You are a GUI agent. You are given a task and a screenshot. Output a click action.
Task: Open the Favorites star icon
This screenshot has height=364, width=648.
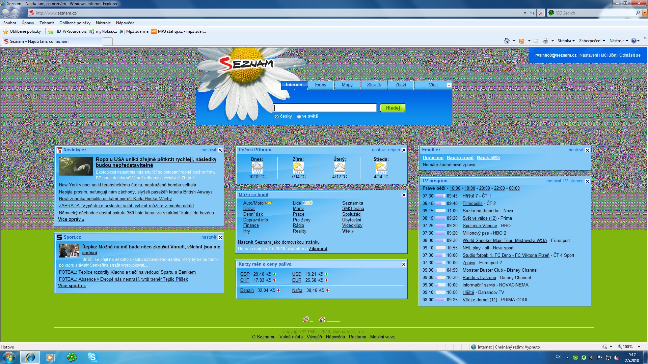pos(6,31)
